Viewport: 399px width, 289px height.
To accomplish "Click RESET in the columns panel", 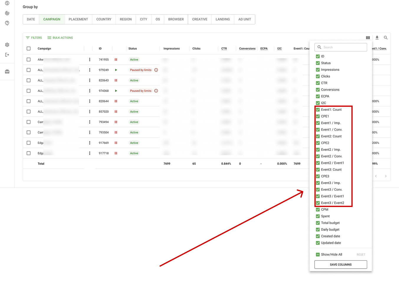I will pyautogui.click(x=361, y=254).
